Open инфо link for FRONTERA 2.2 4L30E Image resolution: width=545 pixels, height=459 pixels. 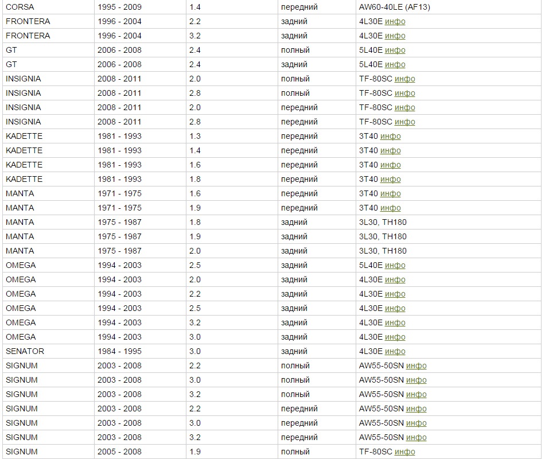395,22
